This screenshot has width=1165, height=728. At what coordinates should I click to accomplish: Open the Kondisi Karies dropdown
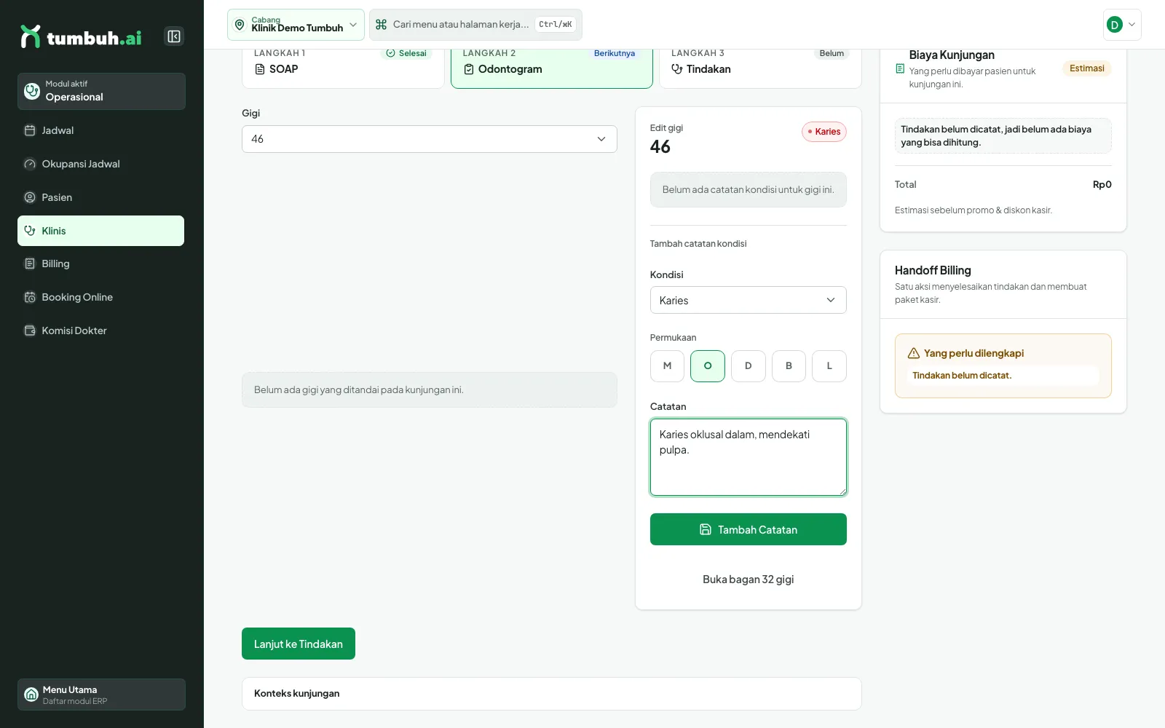[749, 300]
